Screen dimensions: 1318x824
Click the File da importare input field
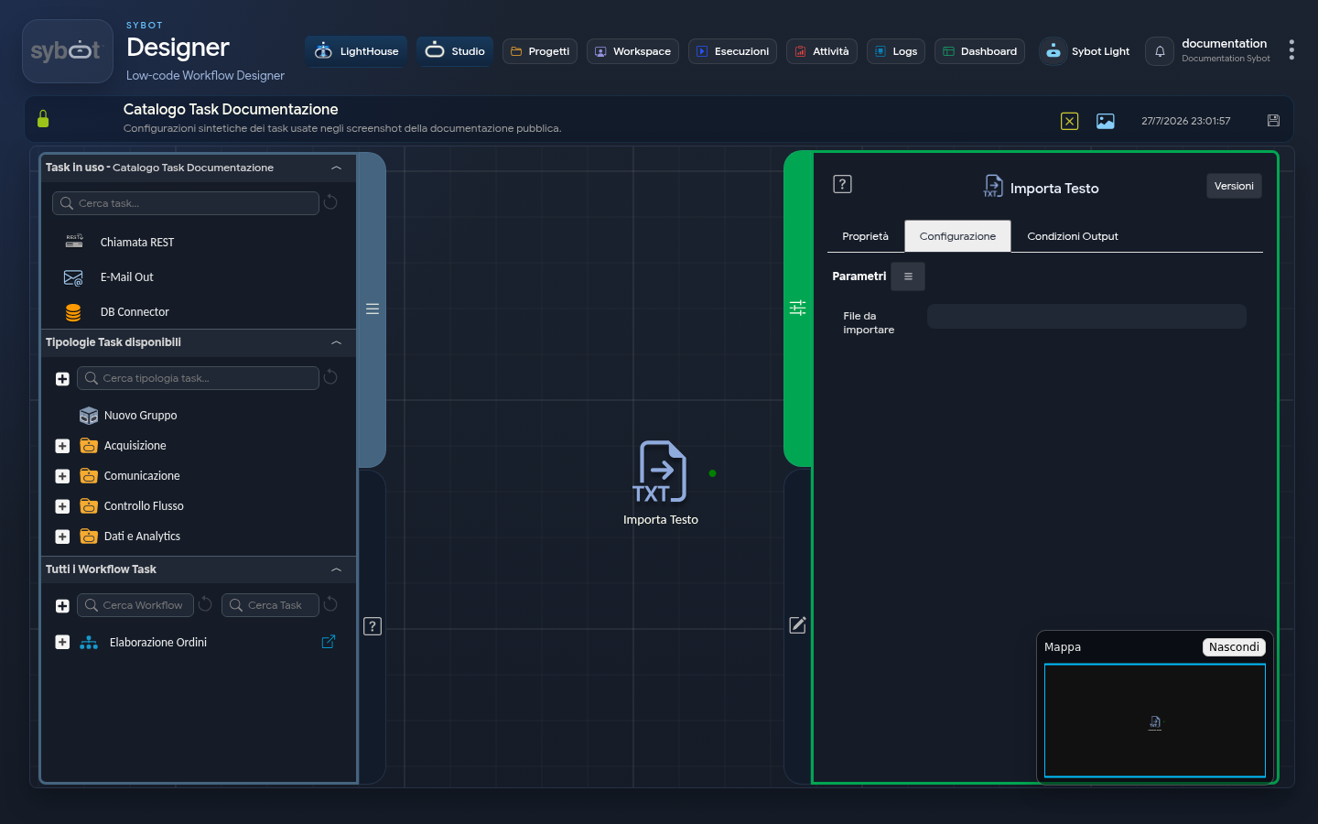[1086, 317]
